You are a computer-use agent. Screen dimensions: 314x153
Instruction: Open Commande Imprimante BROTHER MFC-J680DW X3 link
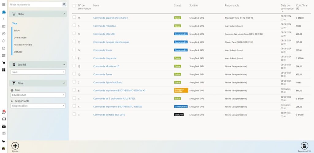(119, 90)
